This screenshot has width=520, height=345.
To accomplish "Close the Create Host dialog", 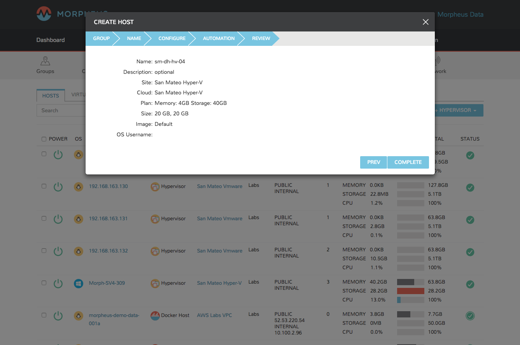I will pos(425,22).
